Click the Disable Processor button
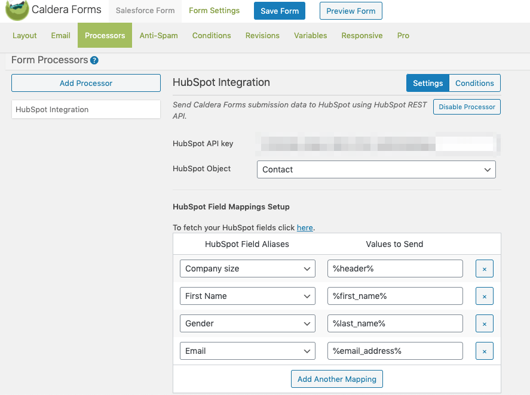Image resolution: width=530 pixels, height=395 pixels. pyautogui.click(x=467, y=107)
